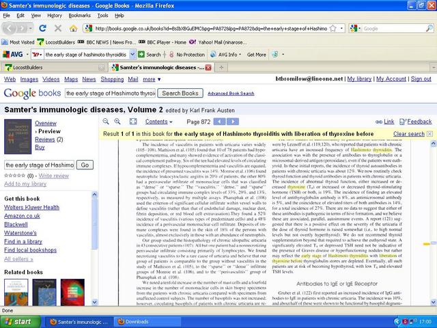Click the Google Books search input field
Screen dimensions: 437x328
(x=111, y=93)
